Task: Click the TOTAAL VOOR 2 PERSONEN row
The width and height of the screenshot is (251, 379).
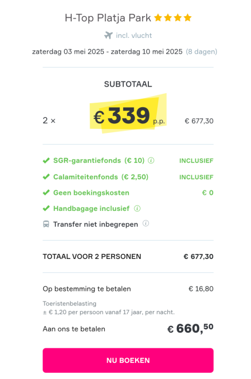Action: (128, 256)
